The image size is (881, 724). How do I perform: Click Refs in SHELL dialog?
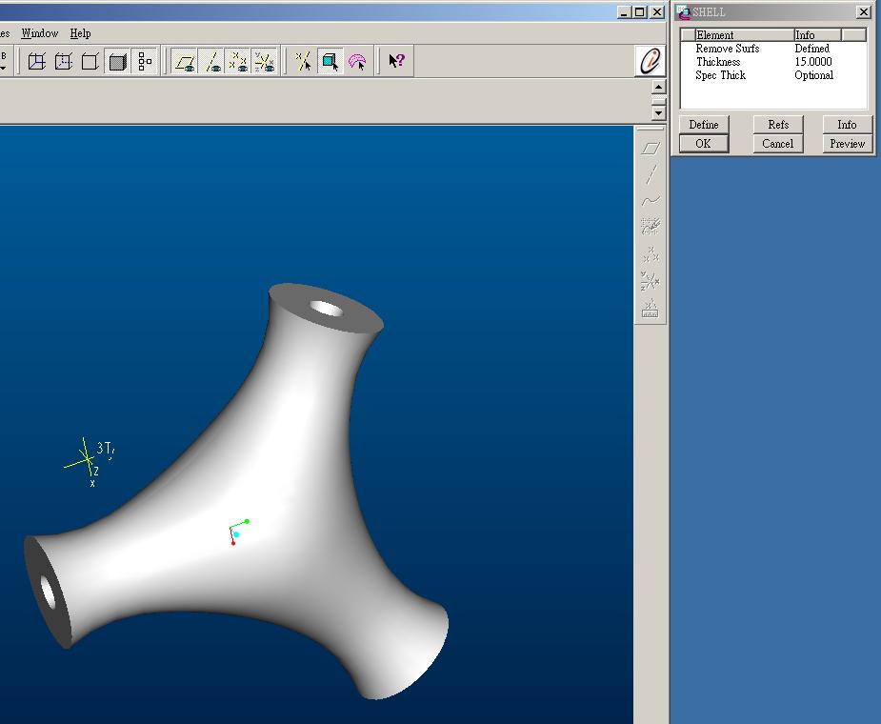point(778,124)
